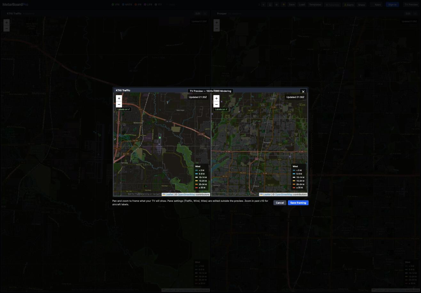The width and height of the screenshot is (421, 293).
Task: Click the aircraft icon east of DNT in the Prosper preview
Action: (290, 157)
